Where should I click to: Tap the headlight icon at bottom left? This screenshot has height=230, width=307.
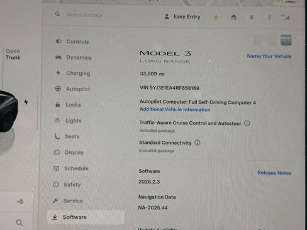pyautogui.click(x=20, y=202)
